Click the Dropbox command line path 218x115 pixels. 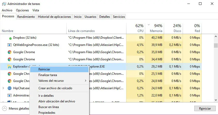click(x=96, y=38)
